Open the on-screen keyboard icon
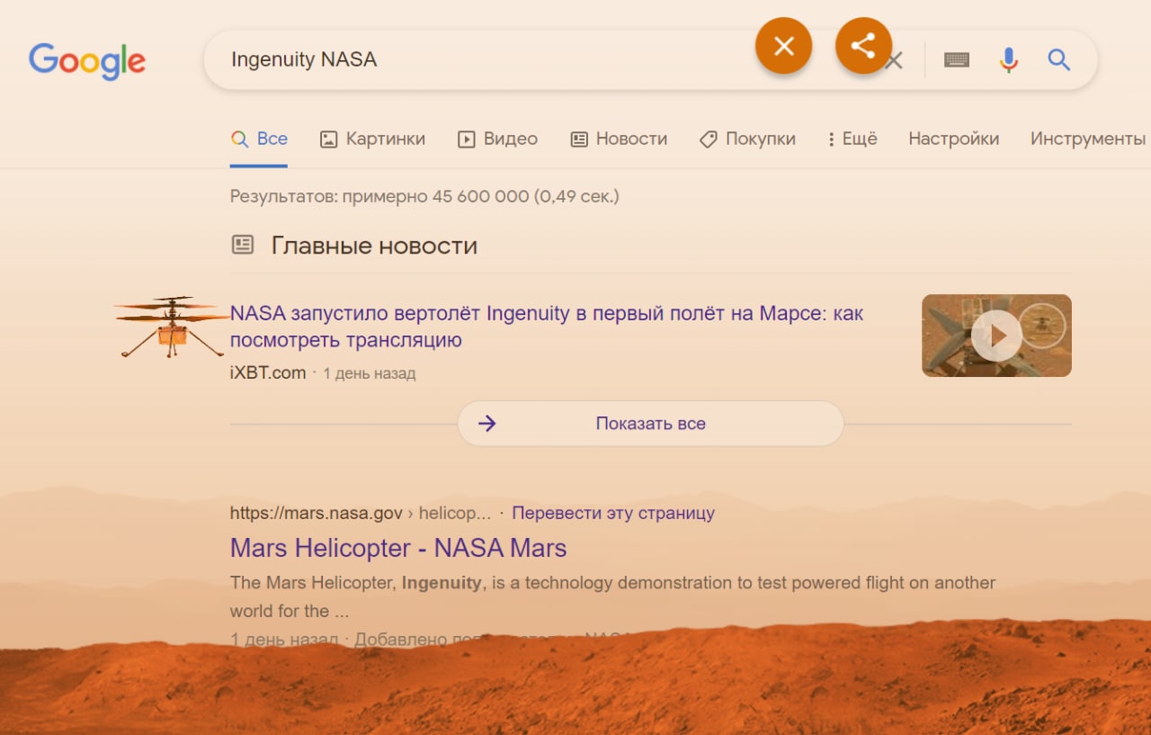The image size is (1151, 735). point(957,60)
